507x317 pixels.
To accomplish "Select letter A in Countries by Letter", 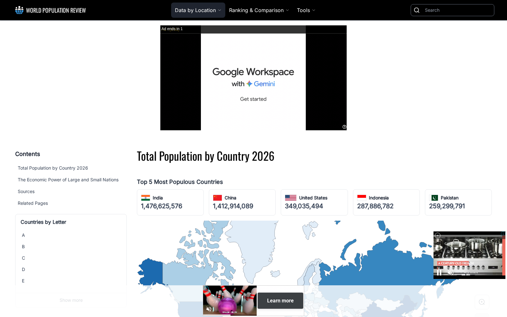I will pos(23,235).
